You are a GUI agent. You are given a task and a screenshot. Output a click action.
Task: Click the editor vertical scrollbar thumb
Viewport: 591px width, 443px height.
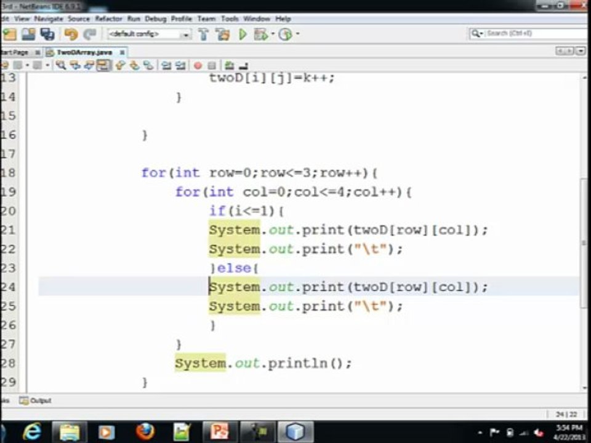584,244
